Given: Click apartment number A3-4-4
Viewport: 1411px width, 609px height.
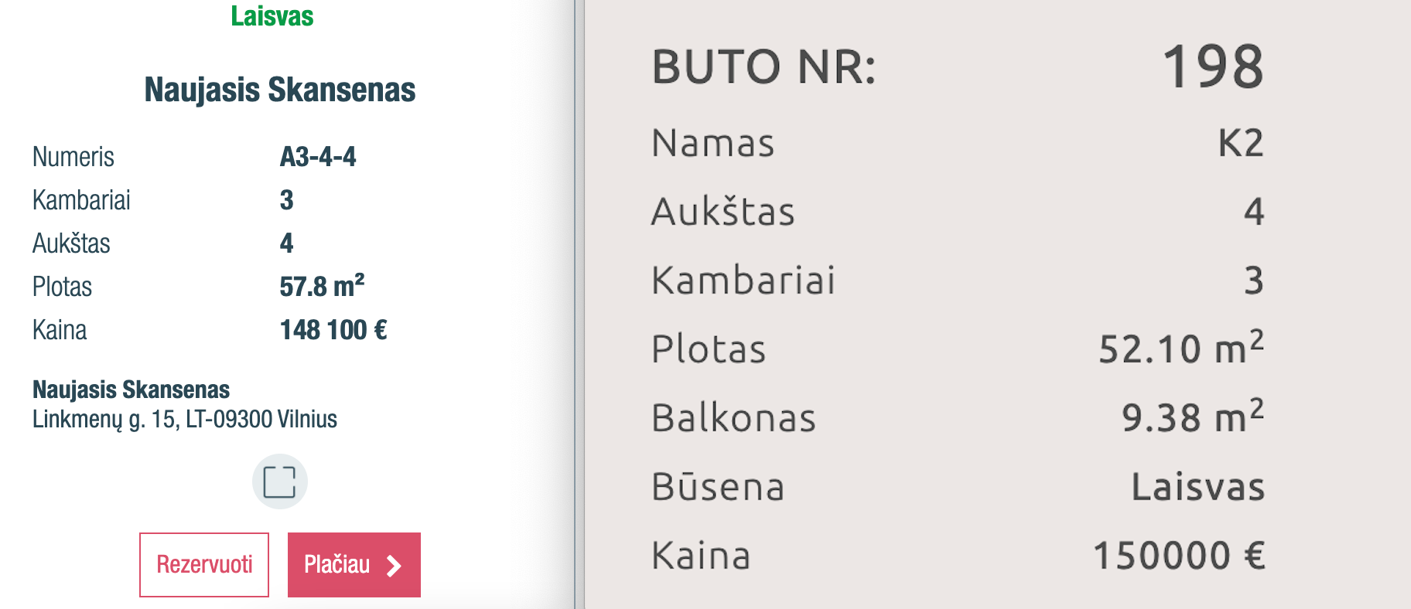Looking at the screenshot, I should 318,157.
